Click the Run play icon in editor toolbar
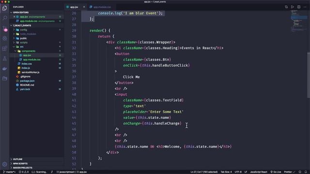310x174 pixels. pyautogui.click(x=293, y=7)
